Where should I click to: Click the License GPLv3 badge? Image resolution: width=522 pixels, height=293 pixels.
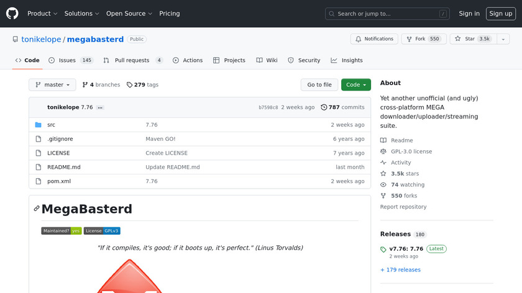click(x=102, y=231)
